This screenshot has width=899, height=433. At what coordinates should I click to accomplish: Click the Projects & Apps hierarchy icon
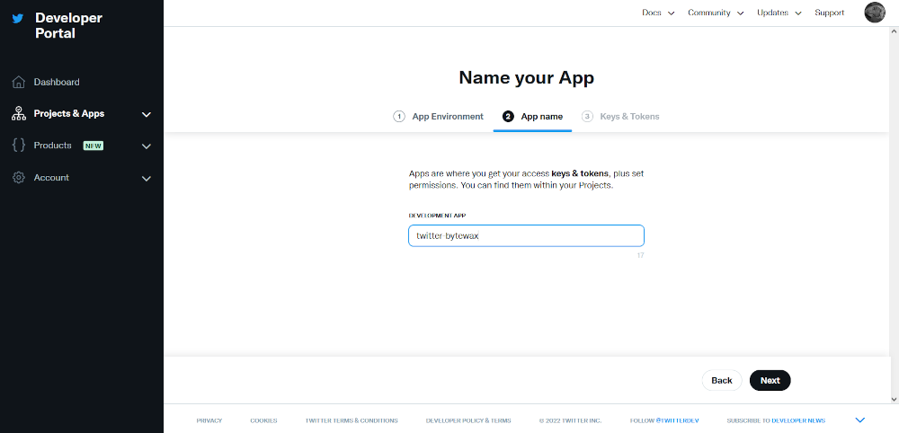click(x=18, y=113)
